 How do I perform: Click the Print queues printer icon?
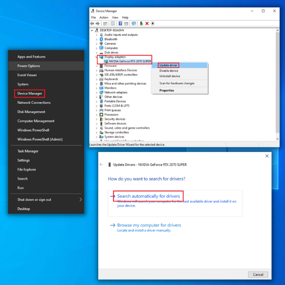click(x=101, y=110)
